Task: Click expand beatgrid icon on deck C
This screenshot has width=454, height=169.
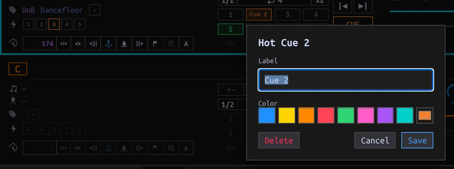Action: (x=78, y=148)
